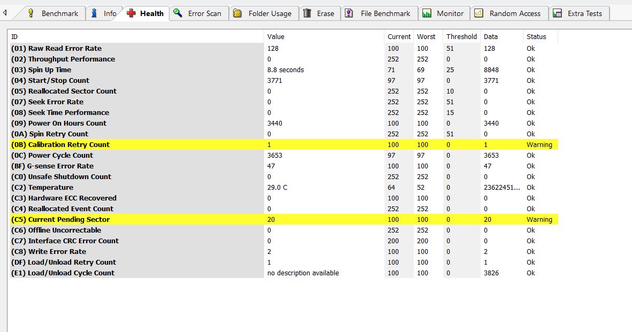Click the Folder Usage folder icon
Image resolution: width=632 pixels, height=332 pixels.
click(238, 13)
